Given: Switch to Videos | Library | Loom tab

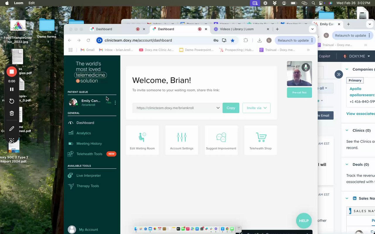Looking at the screenshot, I should click(237, 29).
